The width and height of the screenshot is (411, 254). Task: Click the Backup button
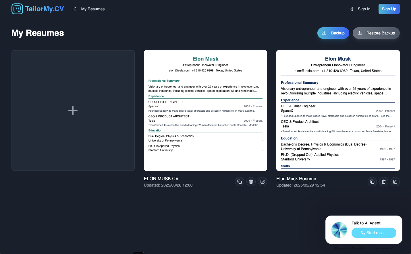pos(333,33)
